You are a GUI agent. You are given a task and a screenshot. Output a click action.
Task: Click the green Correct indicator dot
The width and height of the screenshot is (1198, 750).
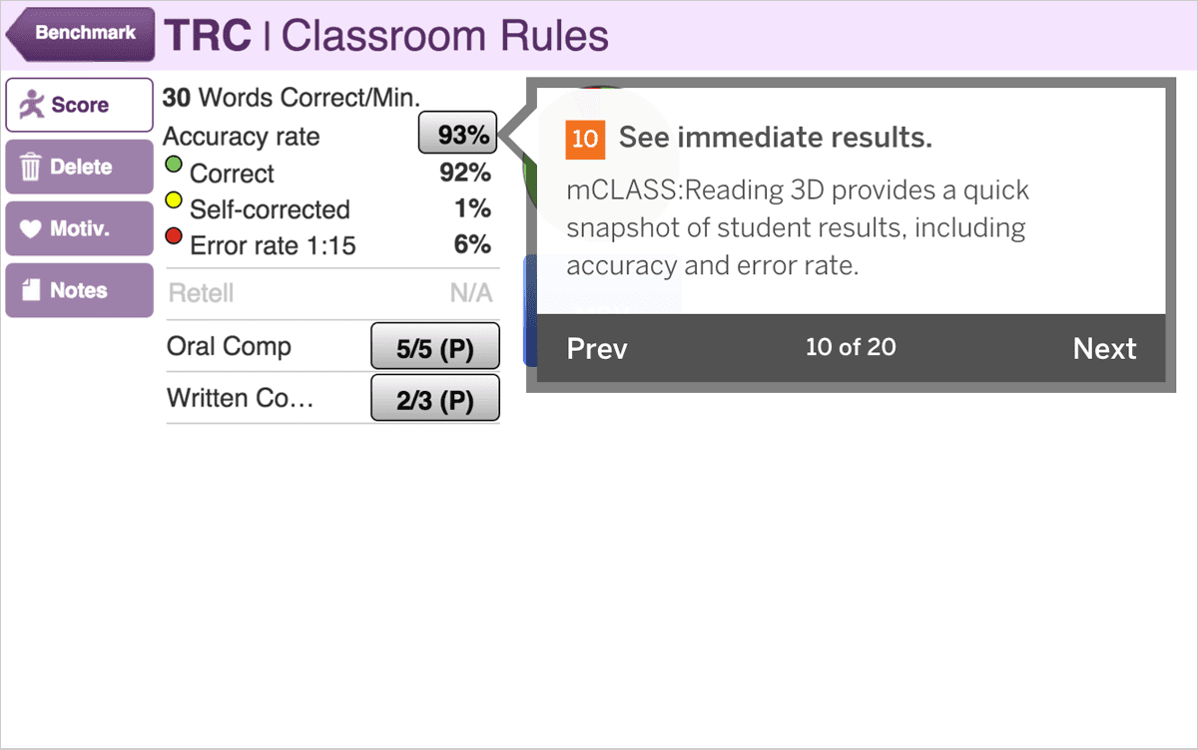coord(174,165)
